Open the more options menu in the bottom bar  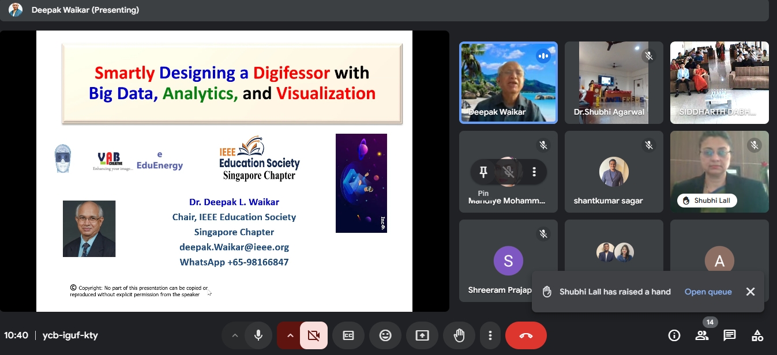click(490, 335)
